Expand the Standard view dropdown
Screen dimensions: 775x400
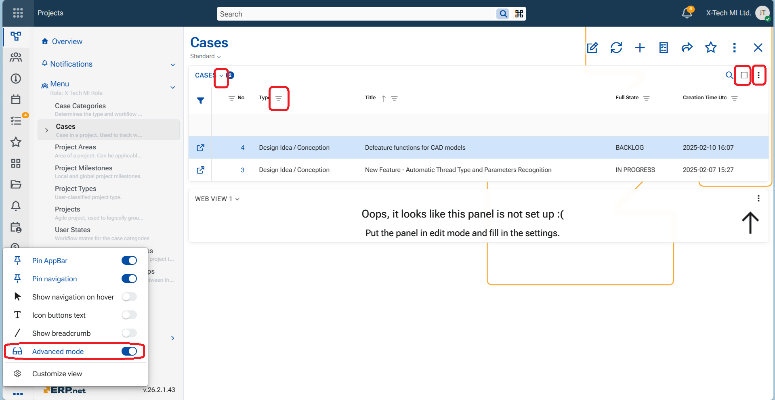206,57
